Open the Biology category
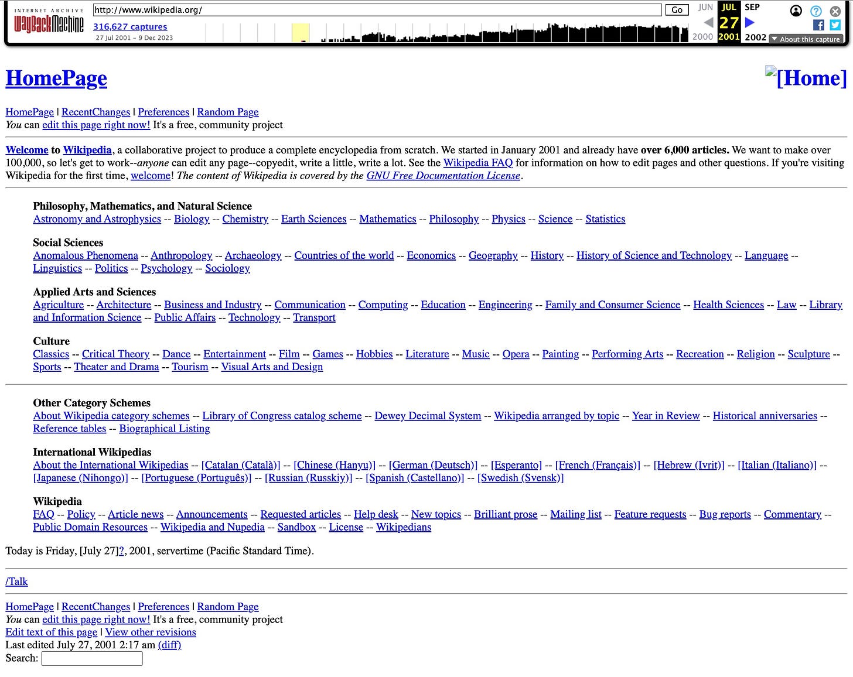Image resolution: width=853 pixels, height=677 pixels. (x=192, y=219)
